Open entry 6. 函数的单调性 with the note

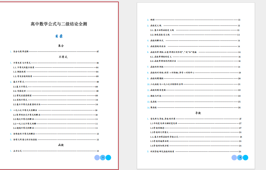pos(194,52)
